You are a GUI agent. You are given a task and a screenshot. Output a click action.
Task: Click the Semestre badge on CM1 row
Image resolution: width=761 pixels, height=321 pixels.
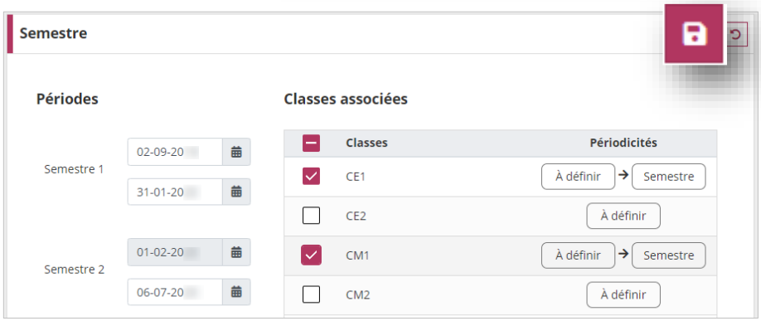click(x=669, y=255)
